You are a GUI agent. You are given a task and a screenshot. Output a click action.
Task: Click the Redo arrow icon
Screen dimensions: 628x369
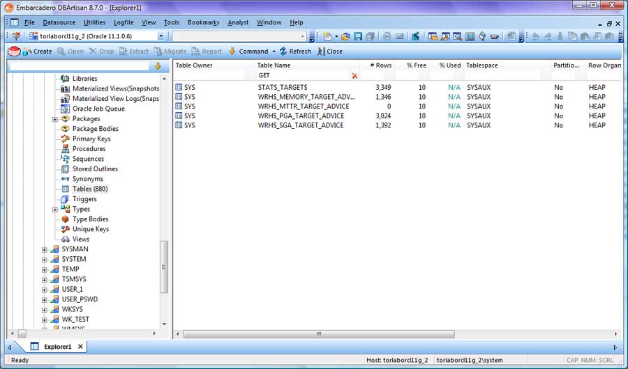548,36
